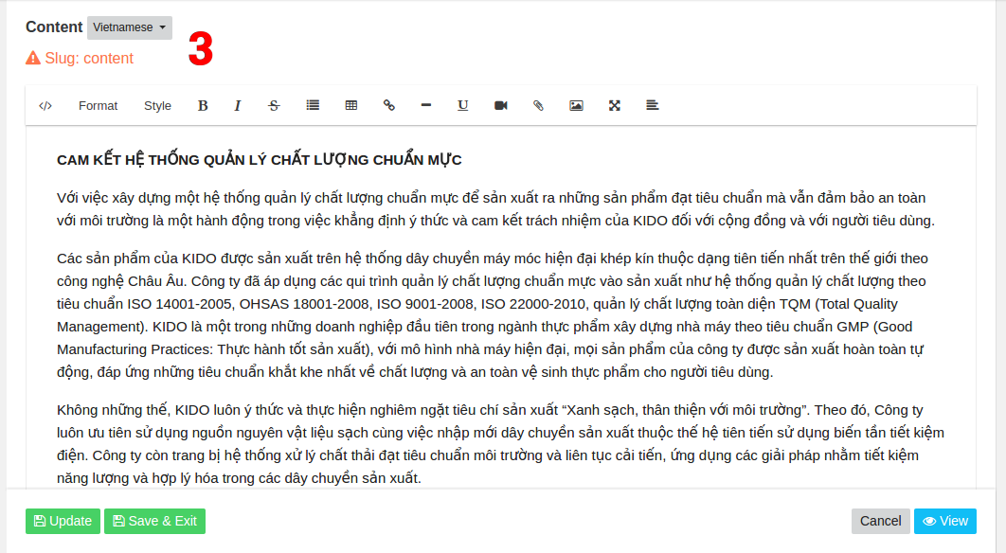
Task: Insert a bulleted list
Action: [313, 106]
